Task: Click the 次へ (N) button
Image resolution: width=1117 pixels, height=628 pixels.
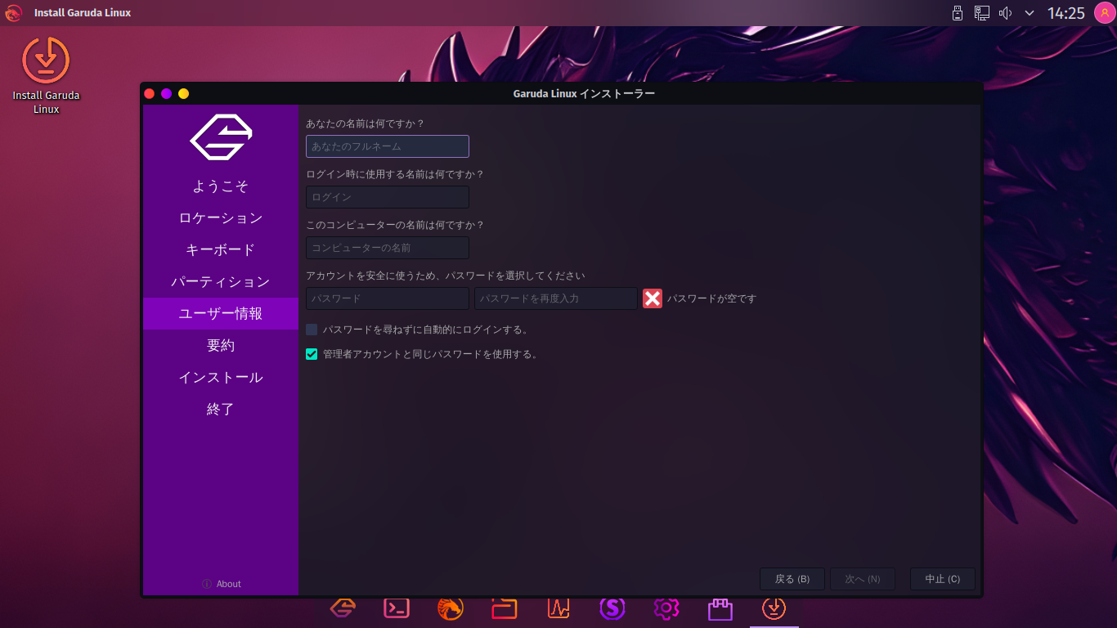Action: (x=863, y=579)
